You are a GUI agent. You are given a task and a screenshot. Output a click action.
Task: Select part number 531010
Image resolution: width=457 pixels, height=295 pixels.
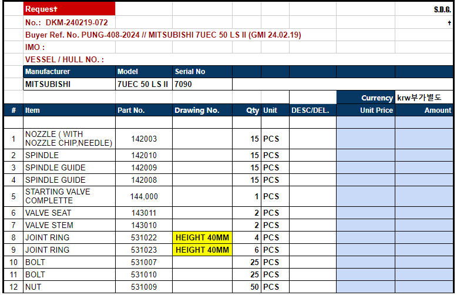(x=144, y=274)
